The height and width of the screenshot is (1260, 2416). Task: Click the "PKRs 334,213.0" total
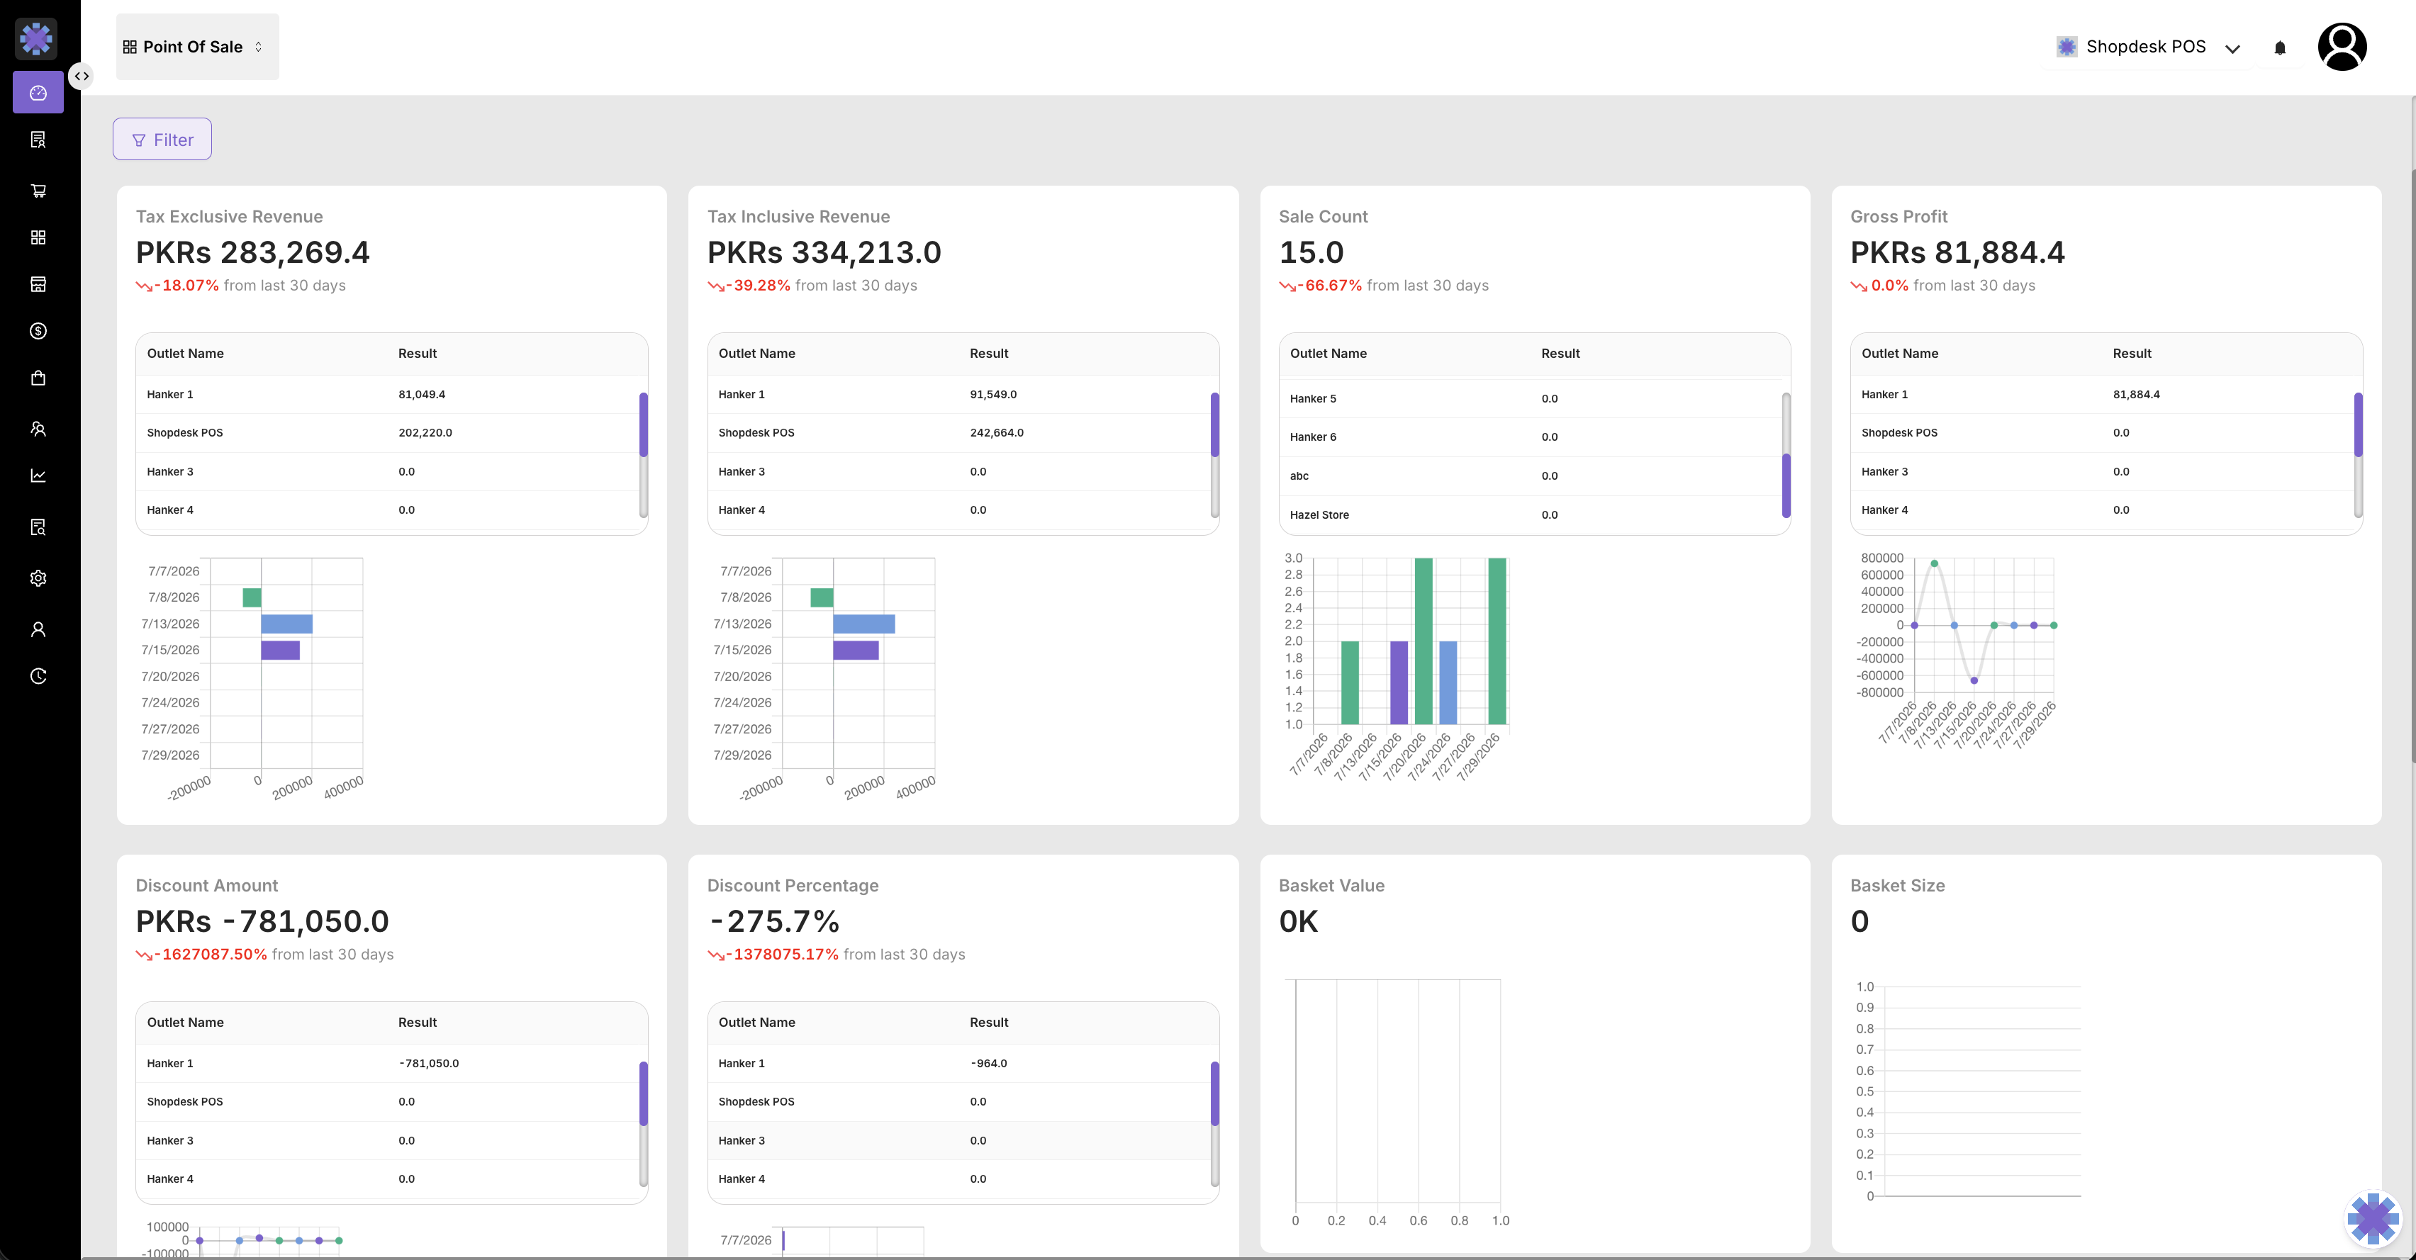coord(824,252)
